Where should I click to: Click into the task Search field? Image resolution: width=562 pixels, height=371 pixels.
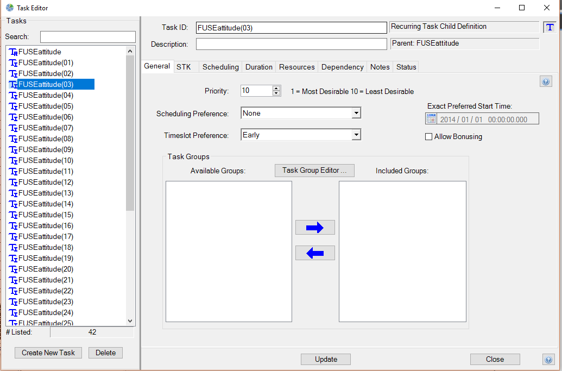tap(87, 37)
